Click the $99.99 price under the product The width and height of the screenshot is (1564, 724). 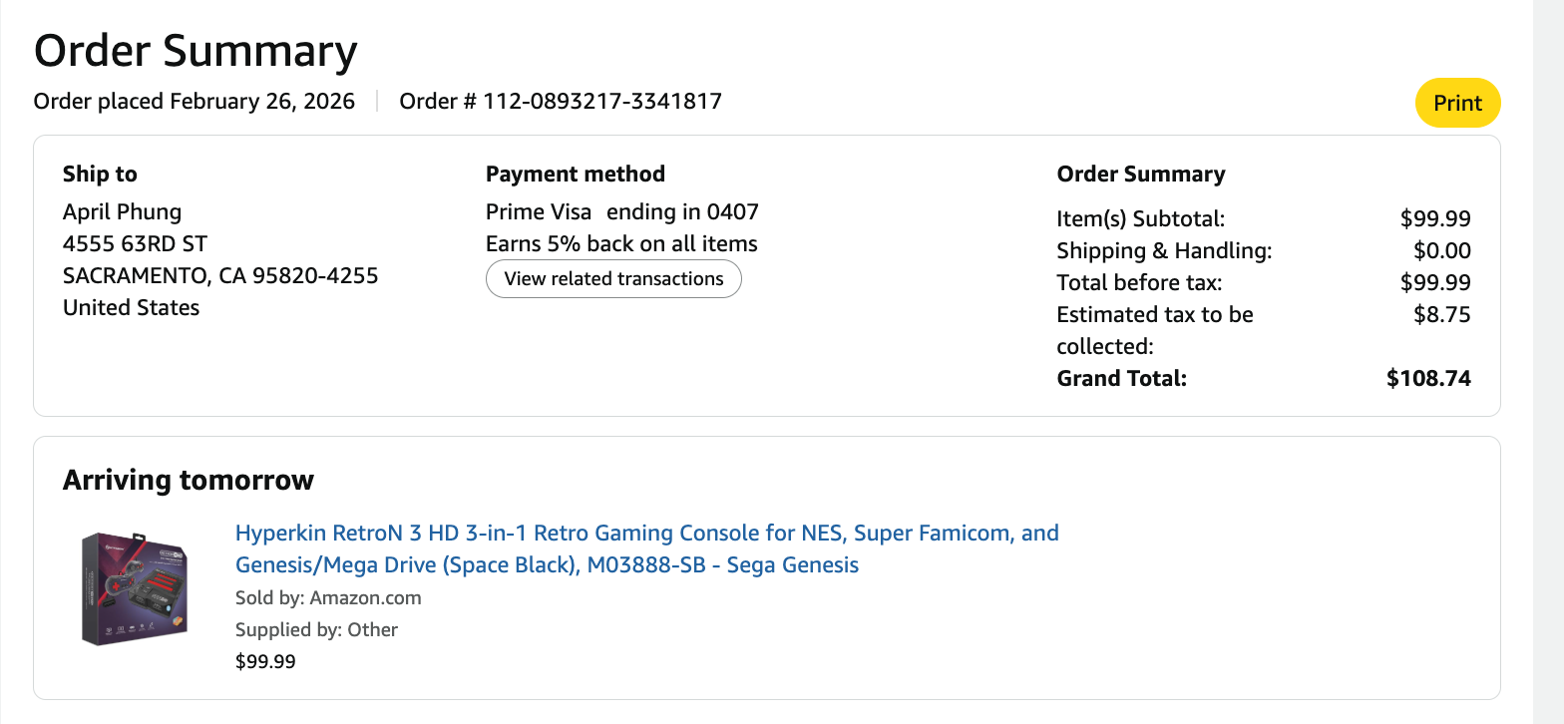tap(265, 661)
